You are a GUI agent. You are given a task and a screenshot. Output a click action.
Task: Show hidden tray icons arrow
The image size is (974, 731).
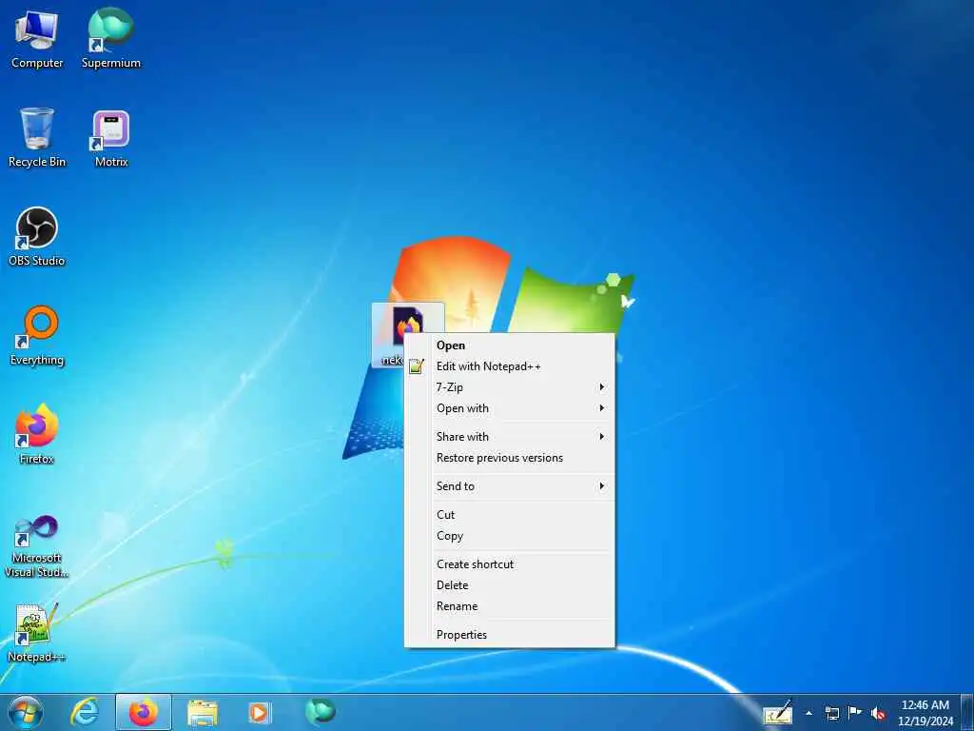[808, 713]
